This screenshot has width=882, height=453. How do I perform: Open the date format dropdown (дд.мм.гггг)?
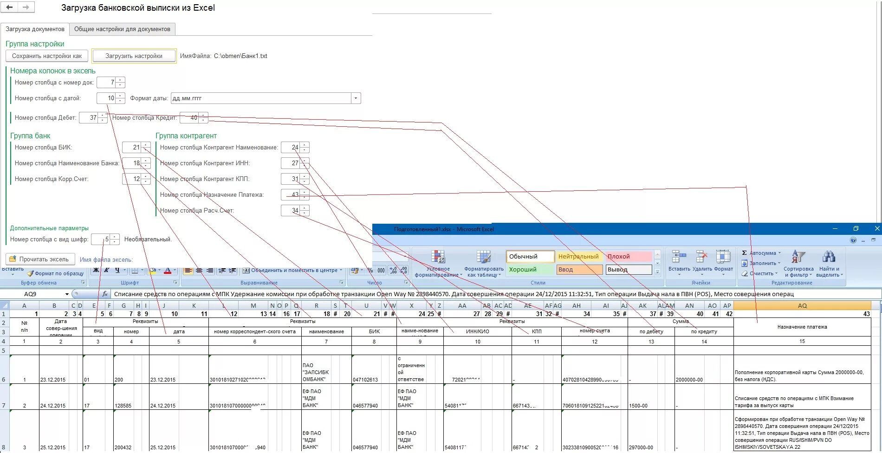356,98
